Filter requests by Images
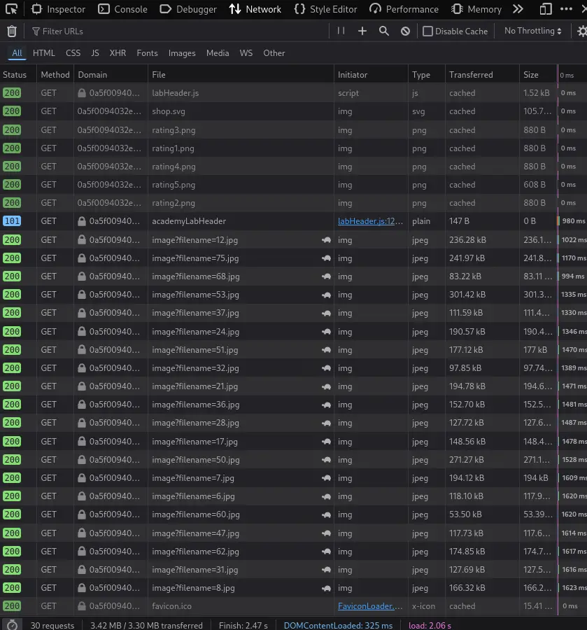The width and height of the screenshot is (587, 630). 182,53
